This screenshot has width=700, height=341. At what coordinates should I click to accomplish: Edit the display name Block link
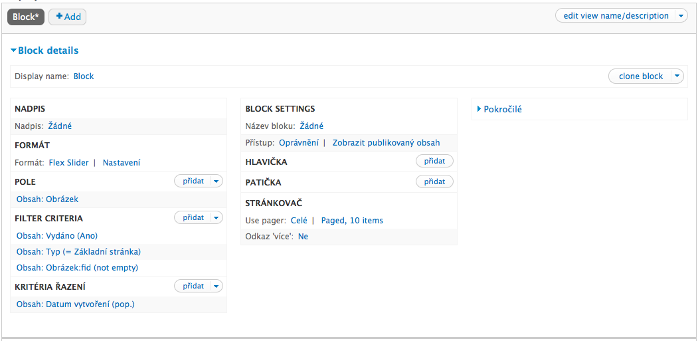pos(84,76)
